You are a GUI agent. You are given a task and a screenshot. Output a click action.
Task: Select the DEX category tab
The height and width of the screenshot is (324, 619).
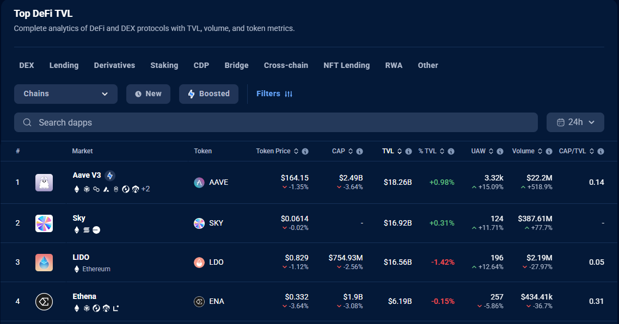click(27, 65)
